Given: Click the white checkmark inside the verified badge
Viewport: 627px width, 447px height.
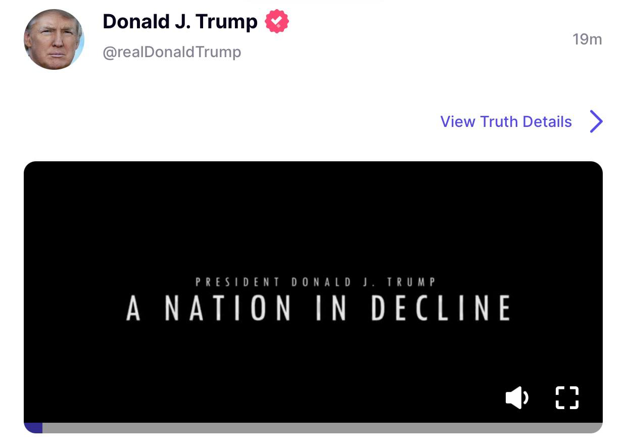Looking at the screenshot, I should [277, 22].
